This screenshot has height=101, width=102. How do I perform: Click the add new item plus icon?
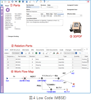(x=2, y=2)
